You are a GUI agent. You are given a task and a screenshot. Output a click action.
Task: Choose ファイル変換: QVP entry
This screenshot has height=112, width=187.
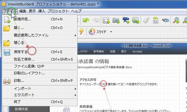tap(40, 66)
